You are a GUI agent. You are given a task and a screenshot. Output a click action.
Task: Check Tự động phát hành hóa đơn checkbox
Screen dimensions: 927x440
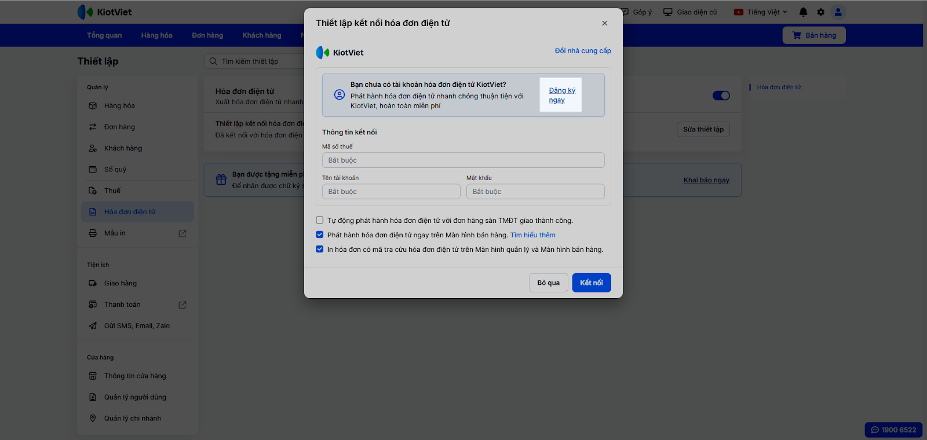320,220
